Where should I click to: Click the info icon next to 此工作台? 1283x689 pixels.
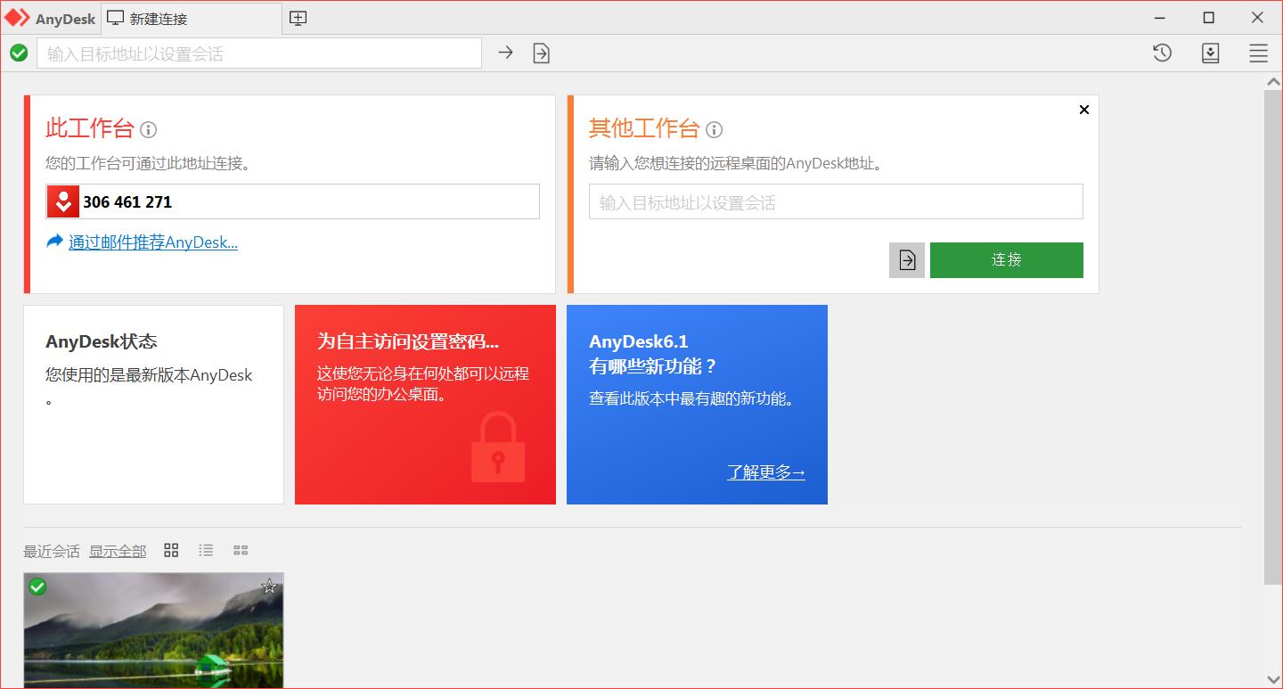(148, 130)
